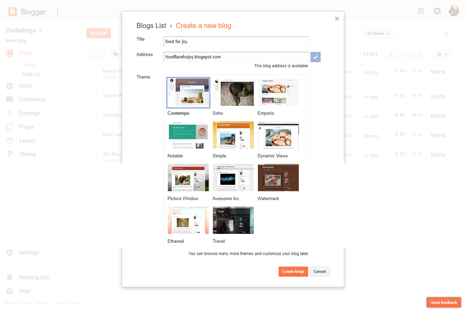This screenshot has width=466, height=309.
Task: Select the Soho theme thumbnail
Action: click(233, 92)
